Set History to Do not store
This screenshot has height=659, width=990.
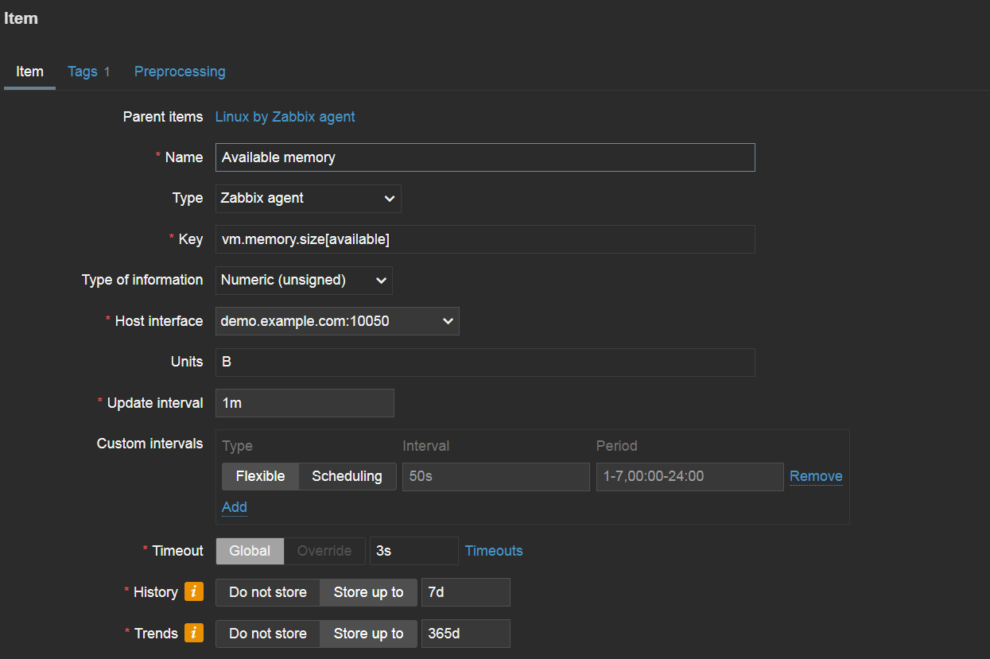(268, 592)
